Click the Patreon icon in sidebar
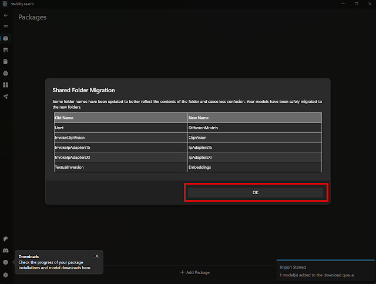The width and height of the screenshot is (376, 284). point(6,239)
